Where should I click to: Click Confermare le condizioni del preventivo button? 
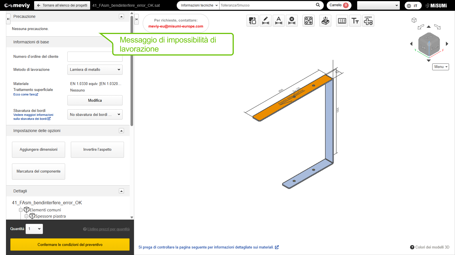70,245
